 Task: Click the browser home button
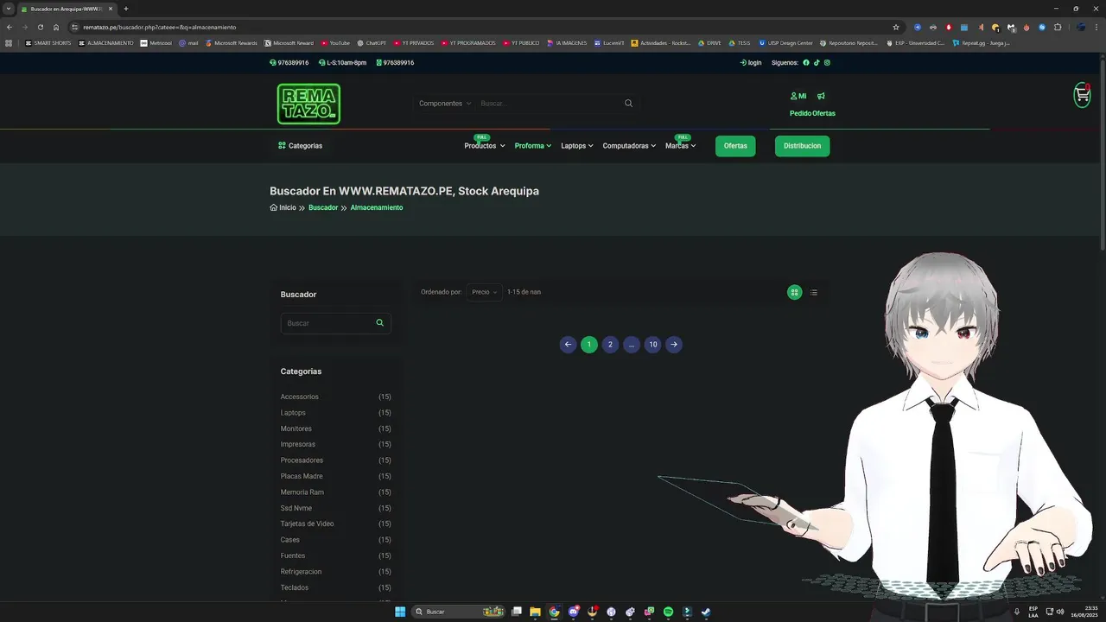(x=56, y=27)
